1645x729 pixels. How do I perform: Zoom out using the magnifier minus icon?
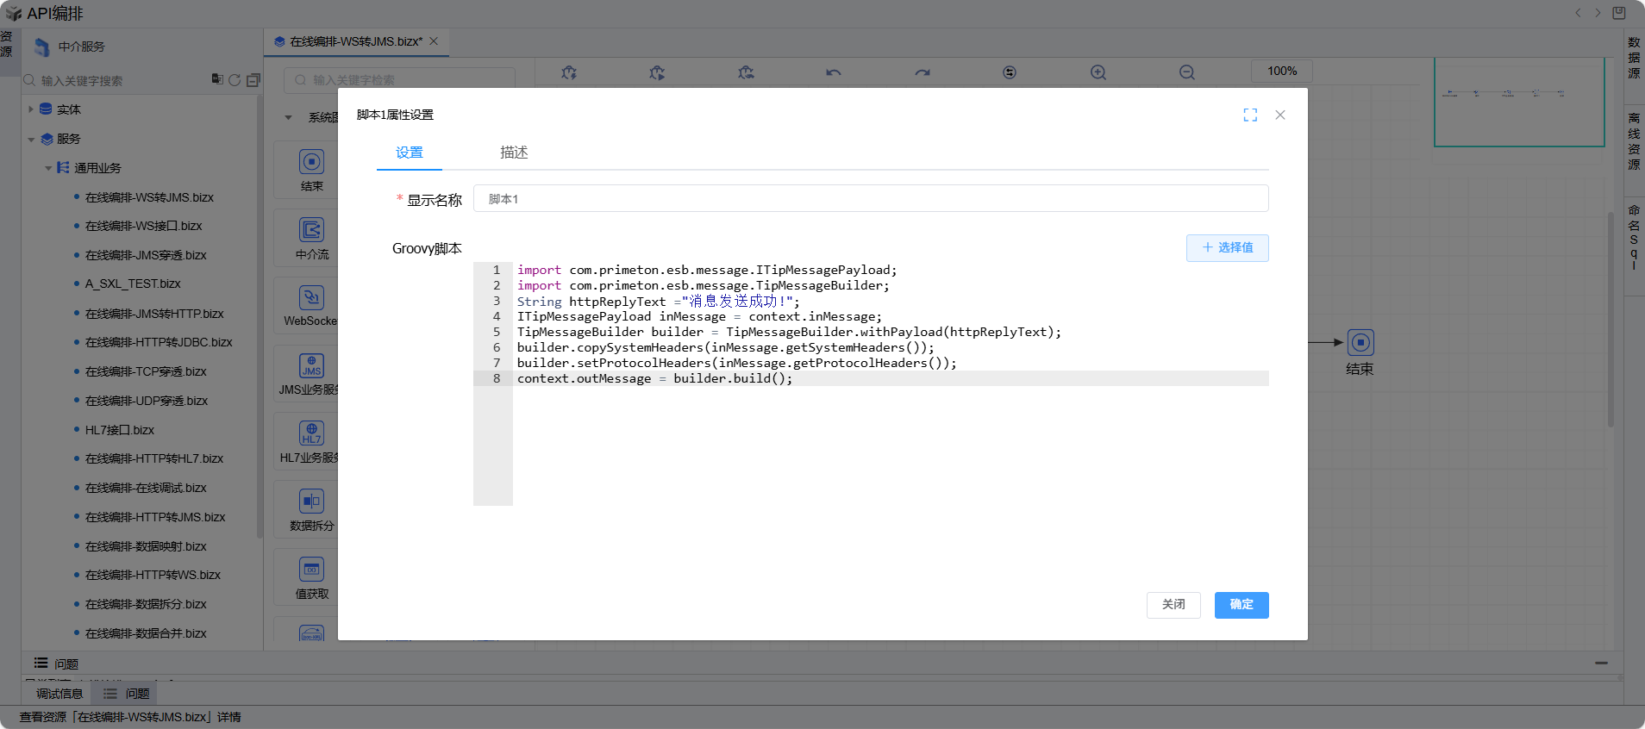[1187, 73]
